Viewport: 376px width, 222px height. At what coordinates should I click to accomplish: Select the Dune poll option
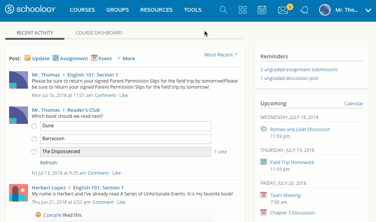tap(34, 126)
